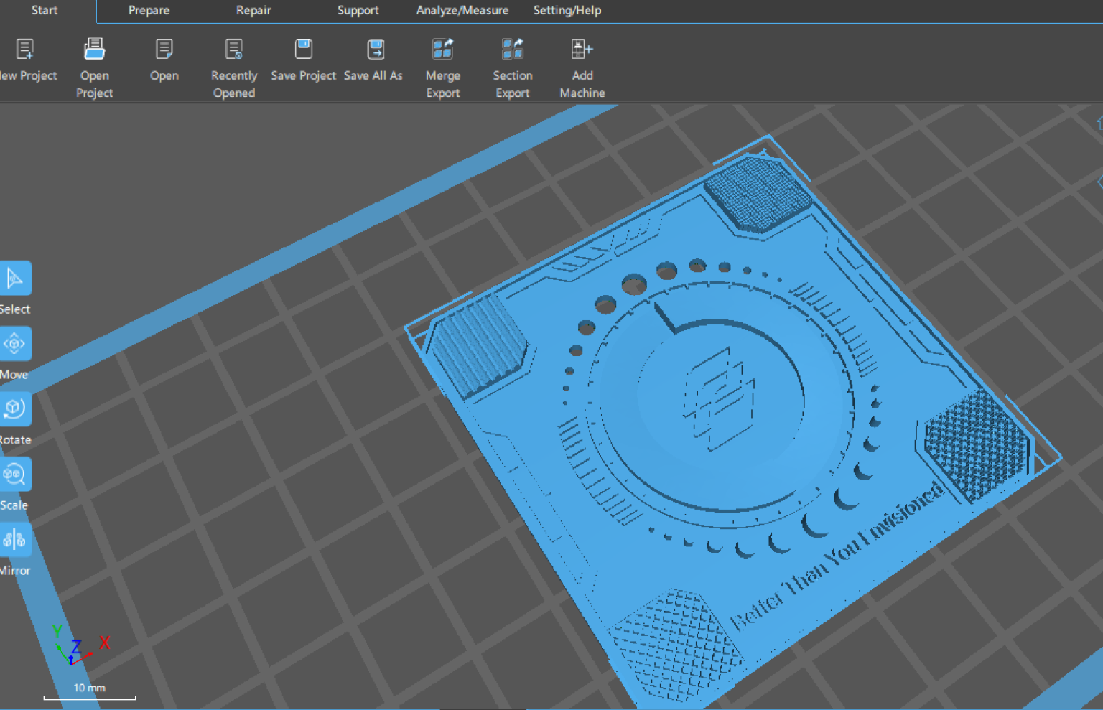1103x710 pixels.
Task: Save Project with the disk icon
Action: (303, 50)
